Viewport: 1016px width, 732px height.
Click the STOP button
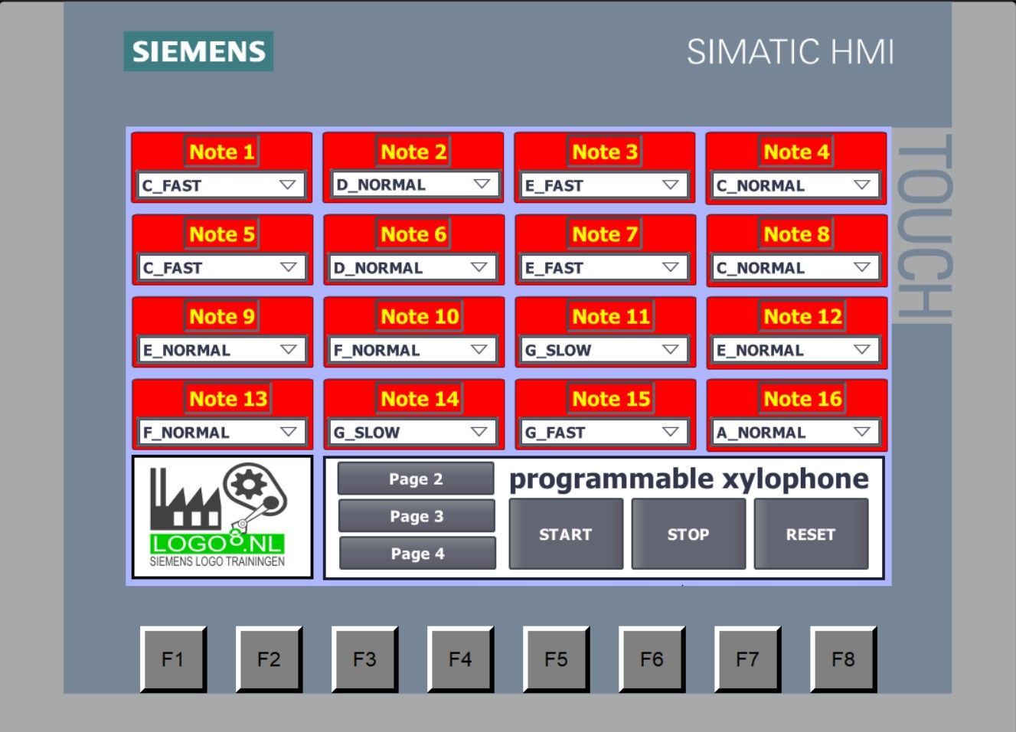coord(688,534)
